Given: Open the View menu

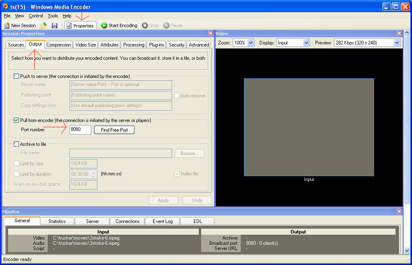Looking at the screenshot, I should (x=19, y=16).
